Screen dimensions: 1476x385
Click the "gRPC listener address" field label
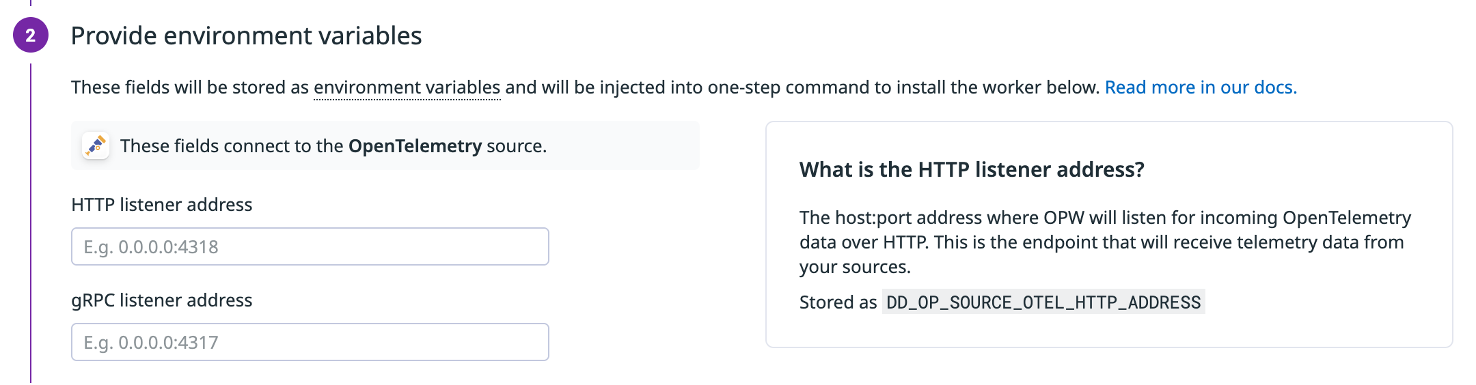(x=162, y=300)
